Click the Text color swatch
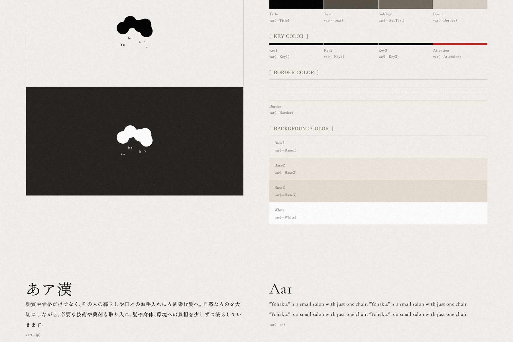Viewport: 513px width, 342px height. [x=351, y=4]
